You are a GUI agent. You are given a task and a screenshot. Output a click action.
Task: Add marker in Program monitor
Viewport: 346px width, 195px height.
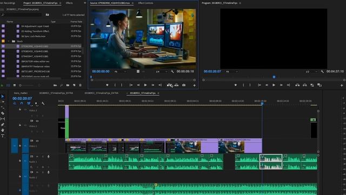click(x=236, y=85)
